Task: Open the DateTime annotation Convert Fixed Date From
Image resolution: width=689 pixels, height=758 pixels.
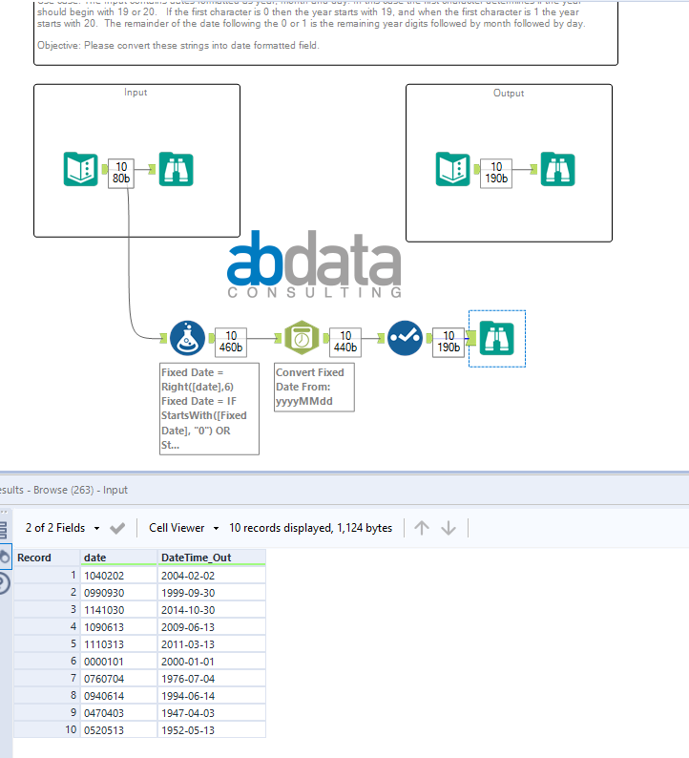Action: 314,388
